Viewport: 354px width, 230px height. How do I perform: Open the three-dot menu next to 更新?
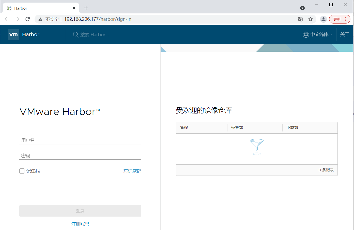346,19
